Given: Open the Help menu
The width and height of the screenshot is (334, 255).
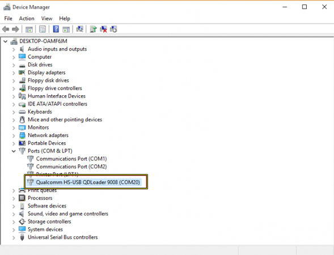Looking at the screenshot, I should point(65,19).
